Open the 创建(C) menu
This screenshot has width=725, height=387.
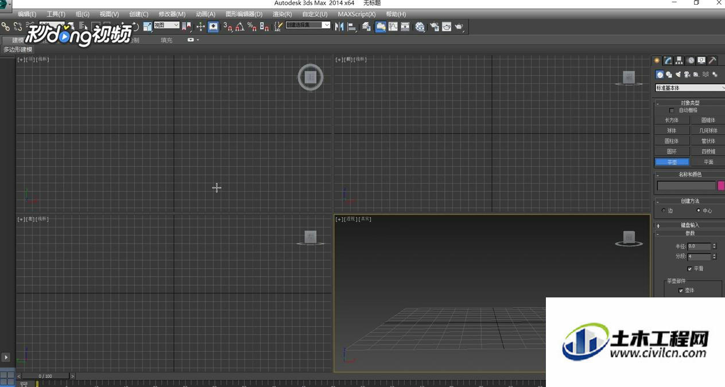pyautogui.click(x=138, y=14)
